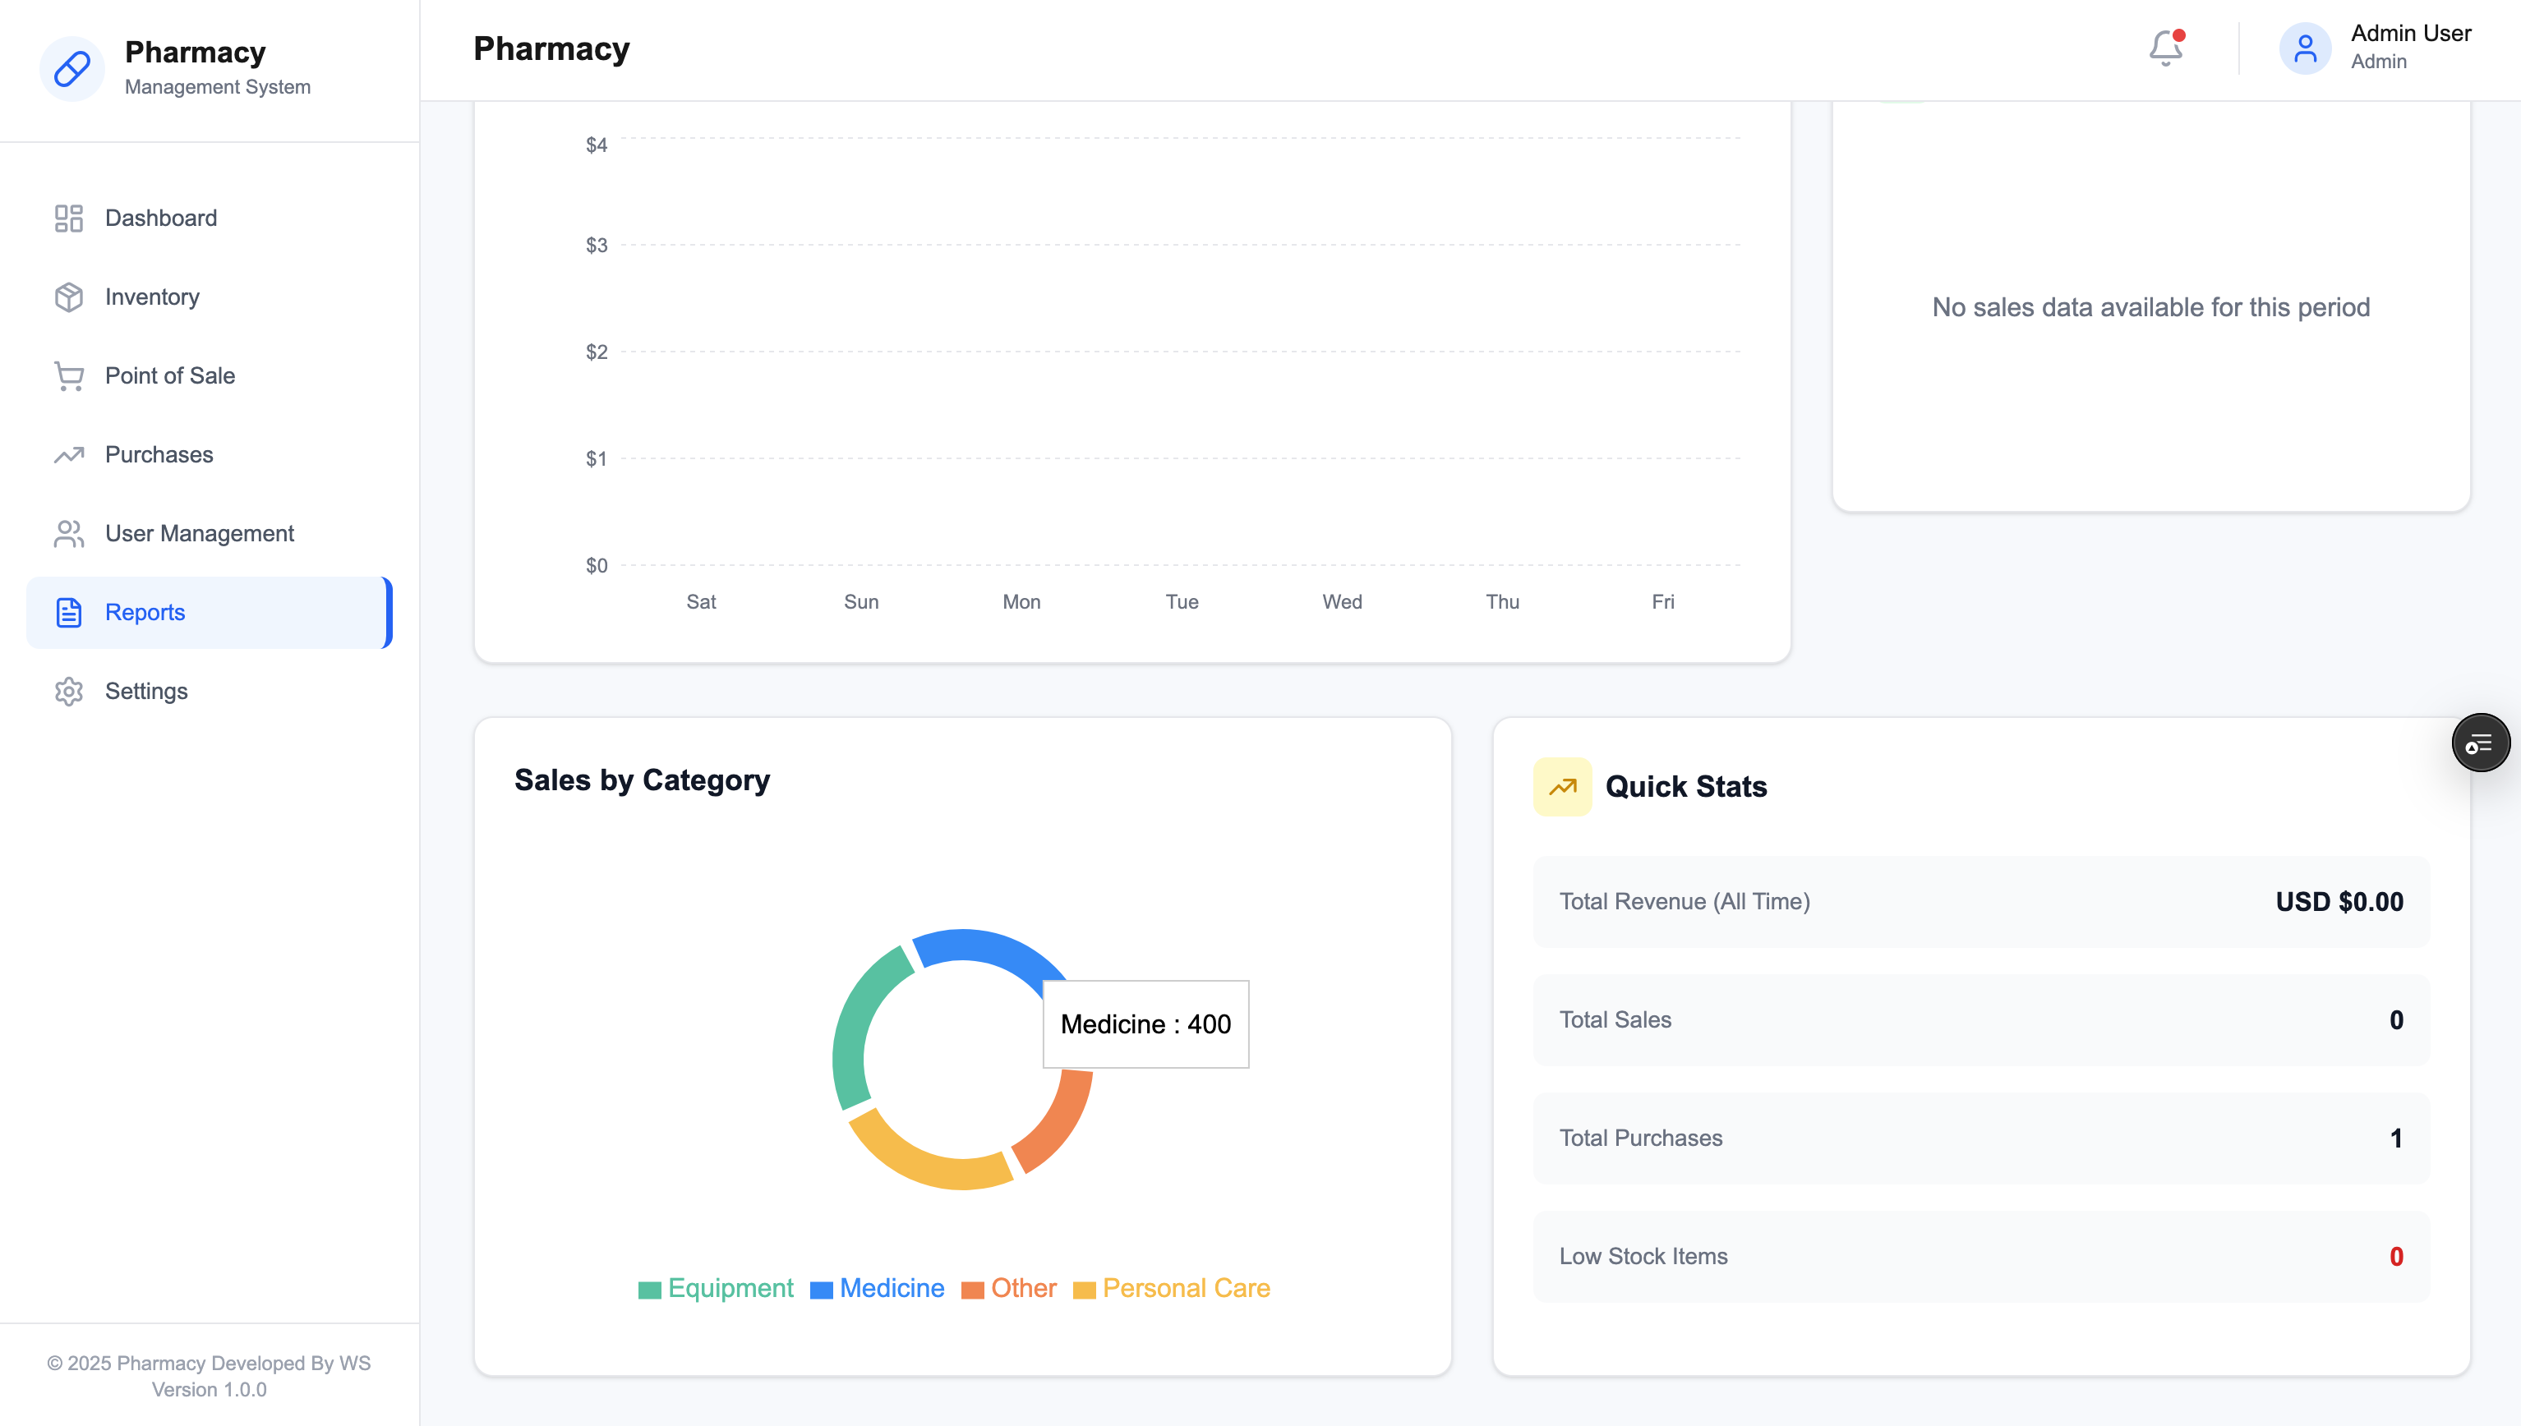2521x1426 pixels.
Task: Click the Inventory box icon
Action: tap(68, 297)
